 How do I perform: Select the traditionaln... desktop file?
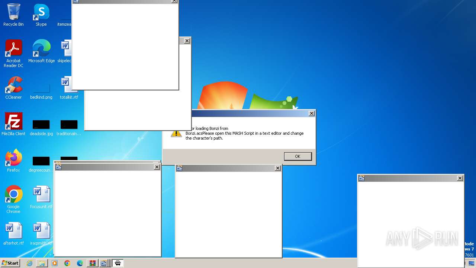(69, 128)
